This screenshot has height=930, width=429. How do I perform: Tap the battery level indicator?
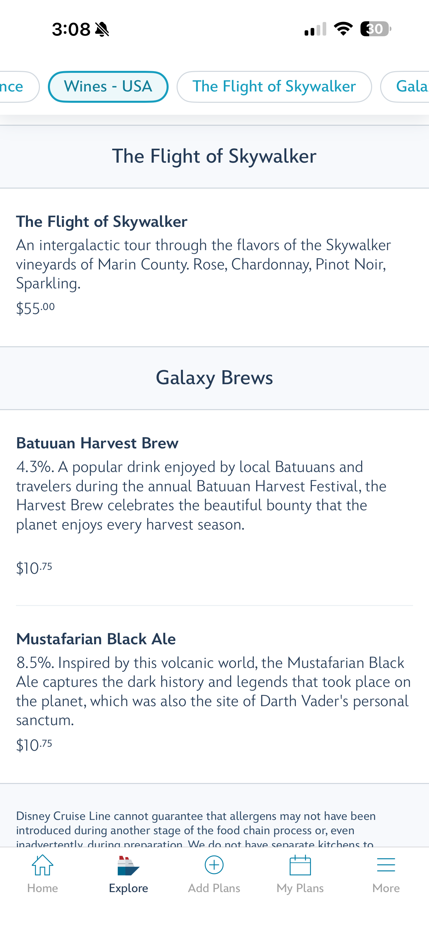pos(375,29)
